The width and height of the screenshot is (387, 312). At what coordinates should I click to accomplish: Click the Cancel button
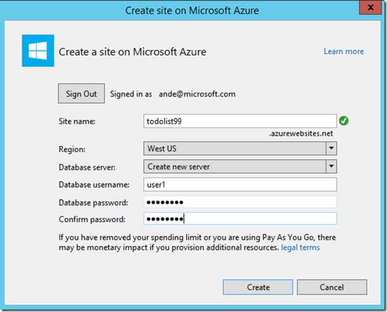(x=332, y=287)
